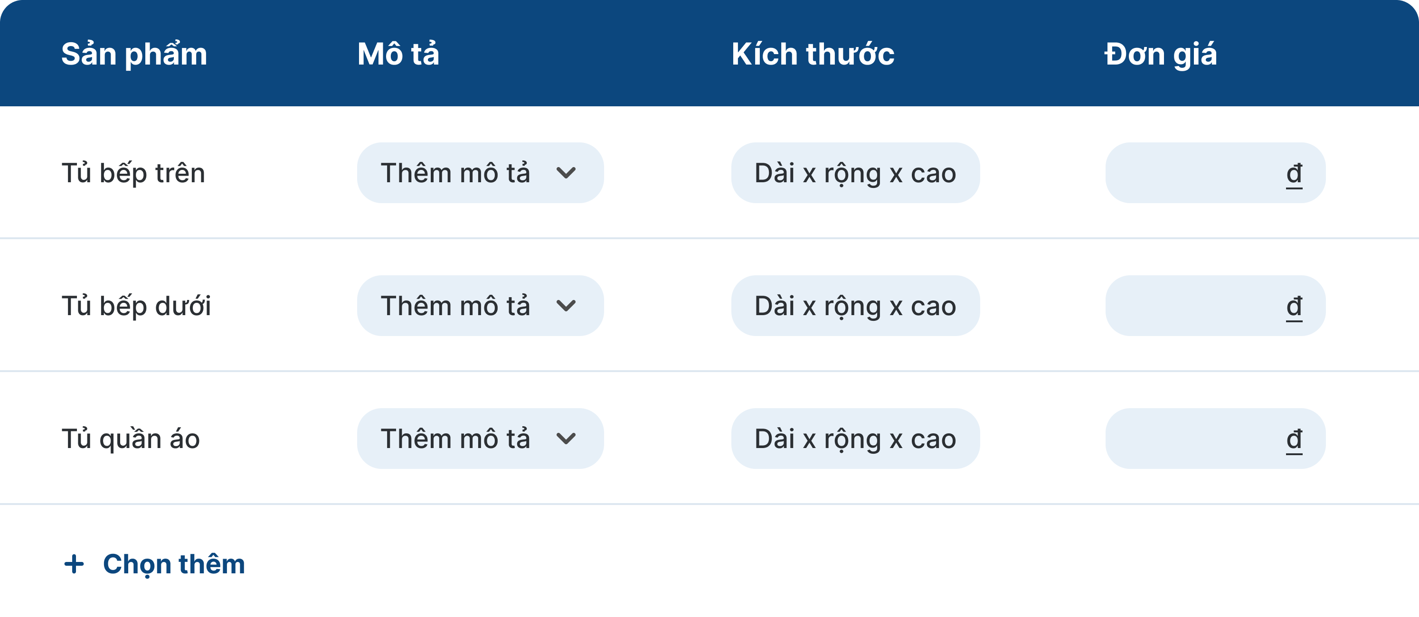Screen dimensions: 1419x617
Task: Click the đ currency symbol for Tủ bếp trên
Action: (x=1294, y=174)
